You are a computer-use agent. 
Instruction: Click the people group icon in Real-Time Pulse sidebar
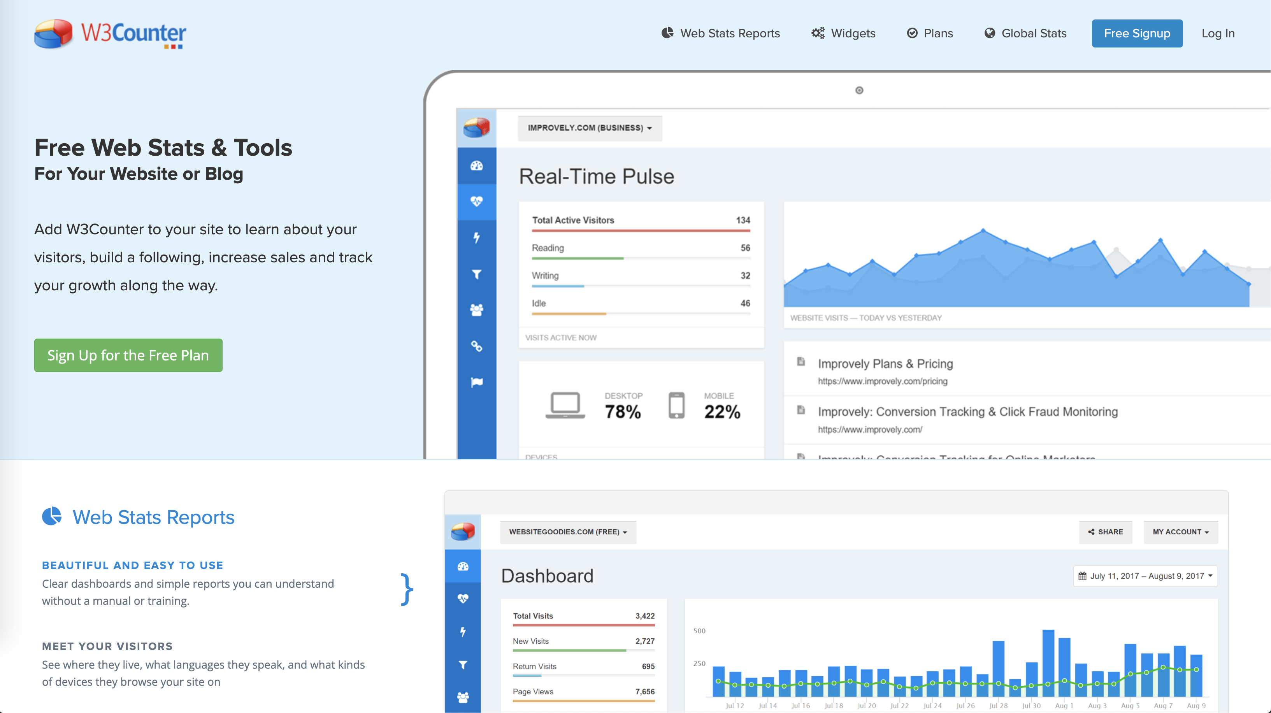[477, 310]
